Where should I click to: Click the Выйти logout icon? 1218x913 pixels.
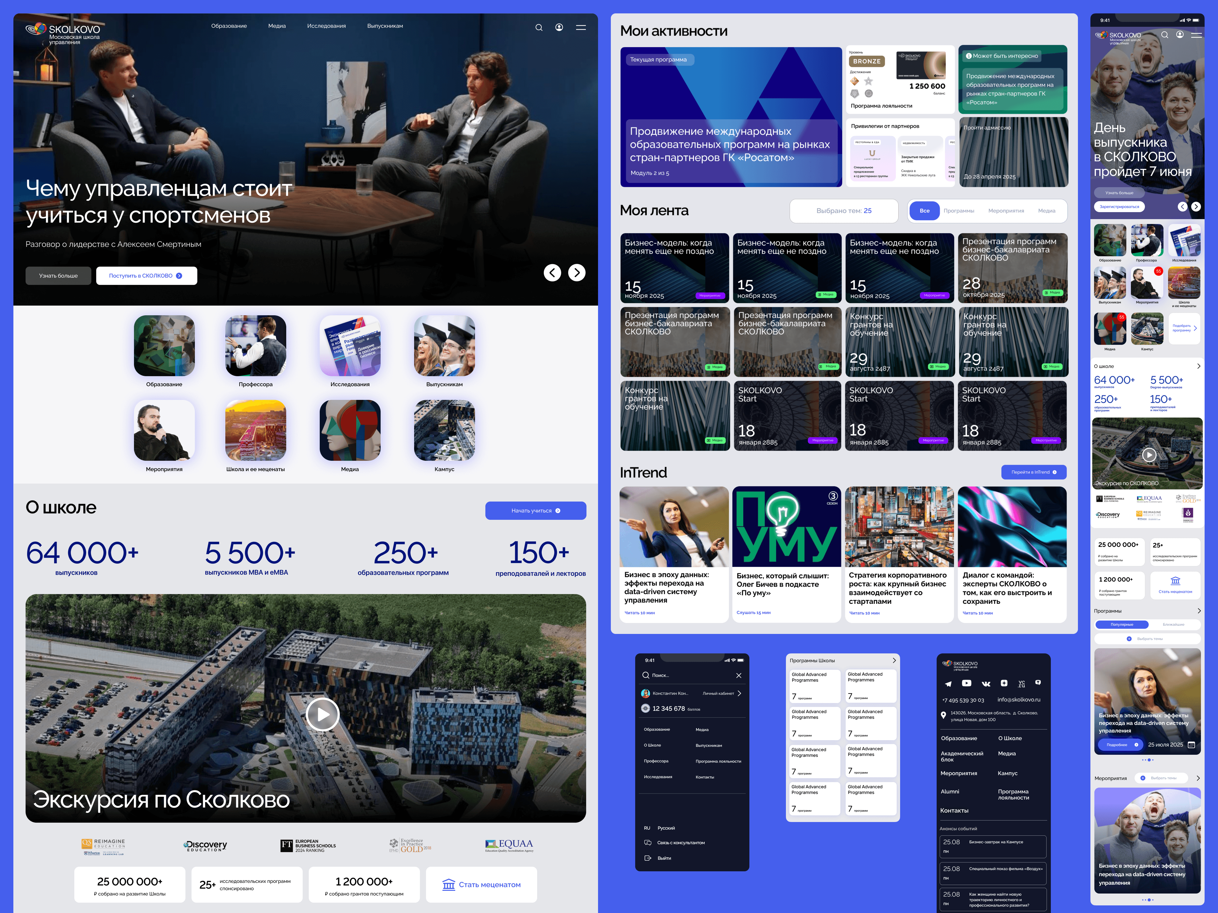coord(648,858)
